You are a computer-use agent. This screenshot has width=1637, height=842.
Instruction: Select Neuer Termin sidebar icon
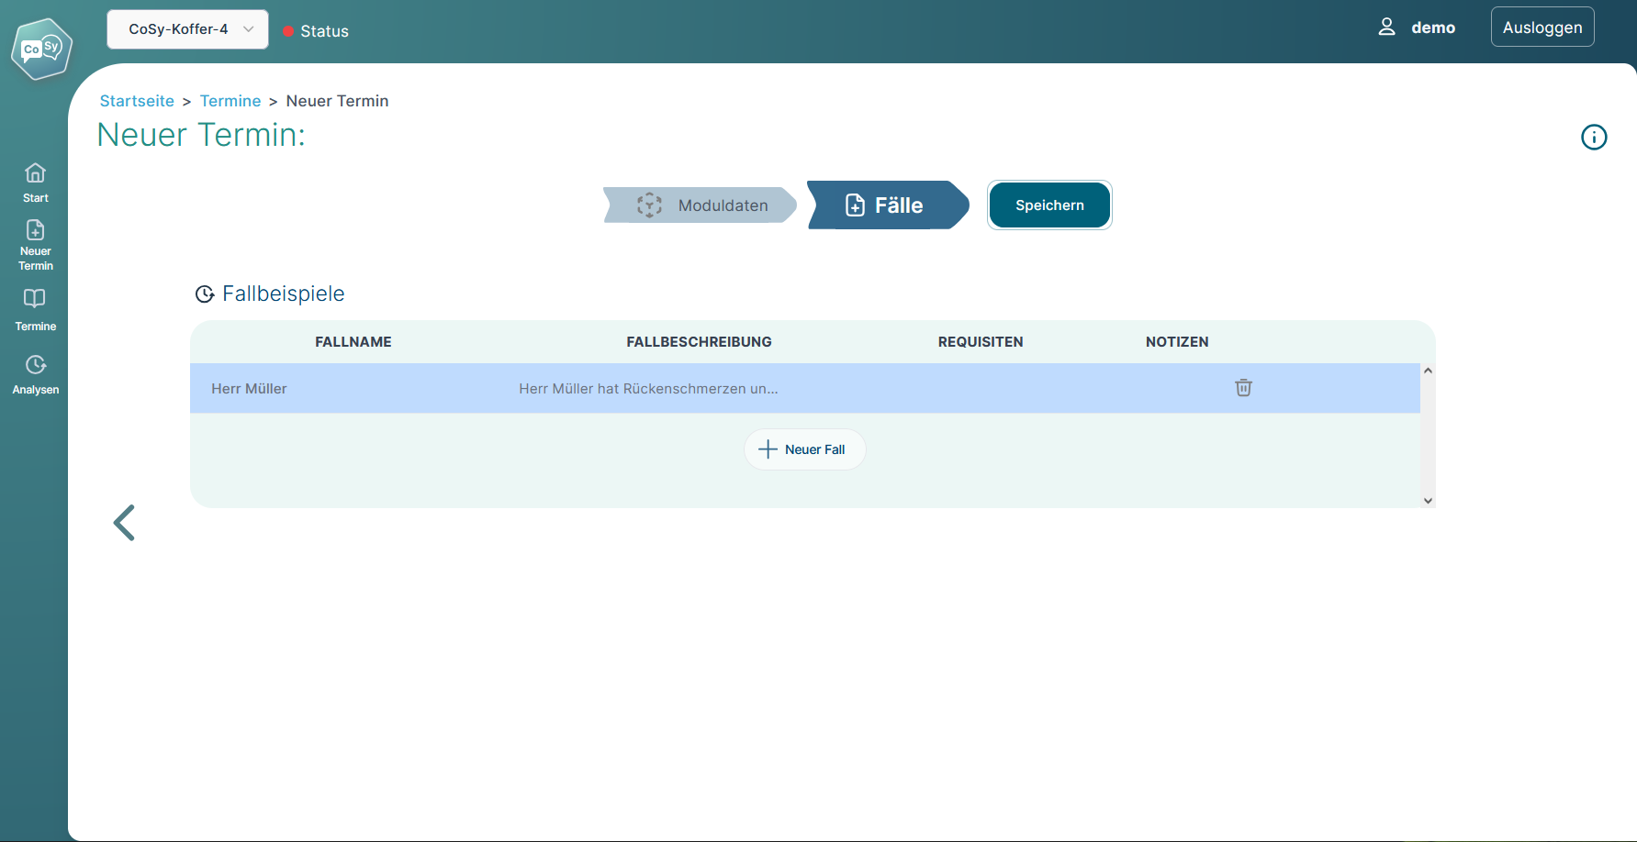click(x=35, y=230)
